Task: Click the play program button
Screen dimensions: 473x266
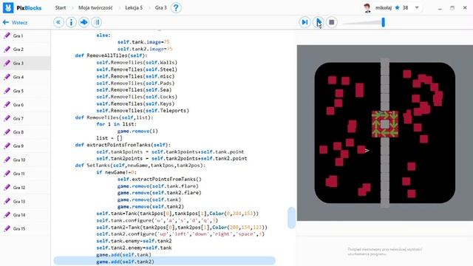Action: pos(319,22)
